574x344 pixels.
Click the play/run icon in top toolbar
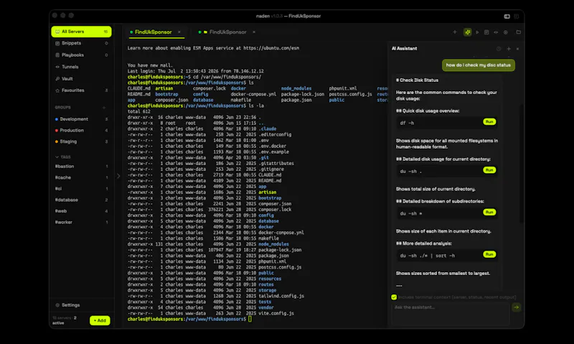pos(477,32)
